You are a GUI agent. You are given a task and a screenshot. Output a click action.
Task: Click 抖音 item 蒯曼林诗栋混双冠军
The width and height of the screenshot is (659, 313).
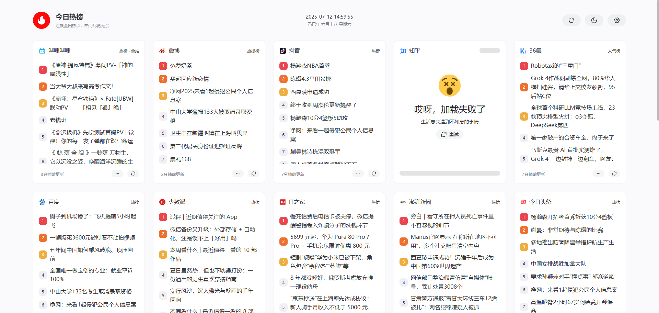(315, 152)
